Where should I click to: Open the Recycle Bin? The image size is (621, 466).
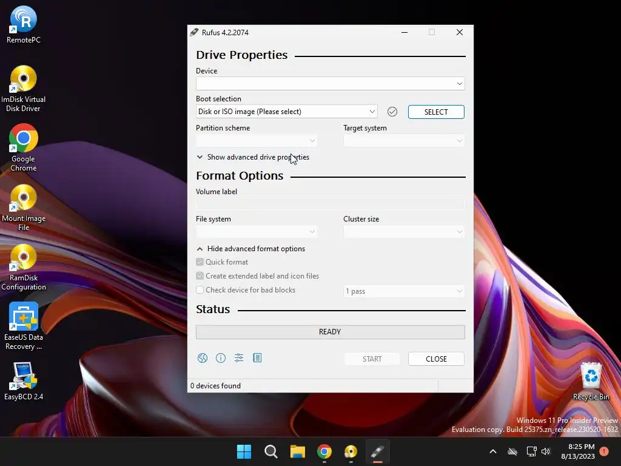point(591,381)
